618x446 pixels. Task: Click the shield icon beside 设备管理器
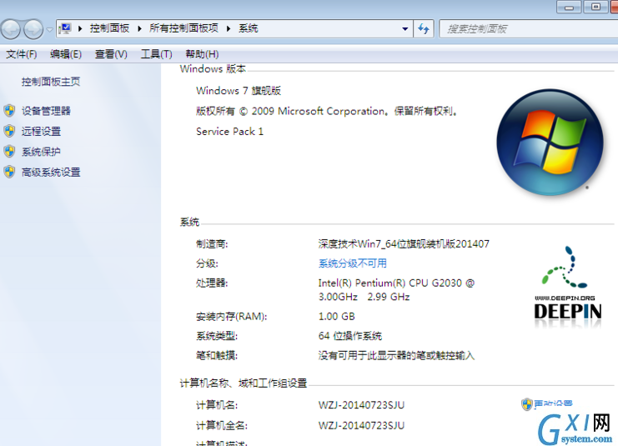click(x=9, y=111)
